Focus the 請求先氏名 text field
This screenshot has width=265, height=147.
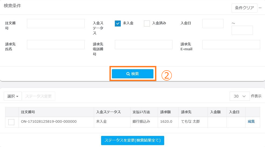tap(56, 45)
